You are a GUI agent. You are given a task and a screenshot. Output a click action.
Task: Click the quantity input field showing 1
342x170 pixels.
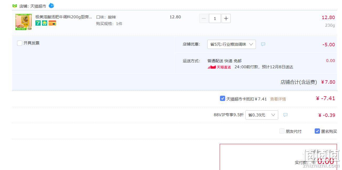pyautogui.click(x=215, y=18)
